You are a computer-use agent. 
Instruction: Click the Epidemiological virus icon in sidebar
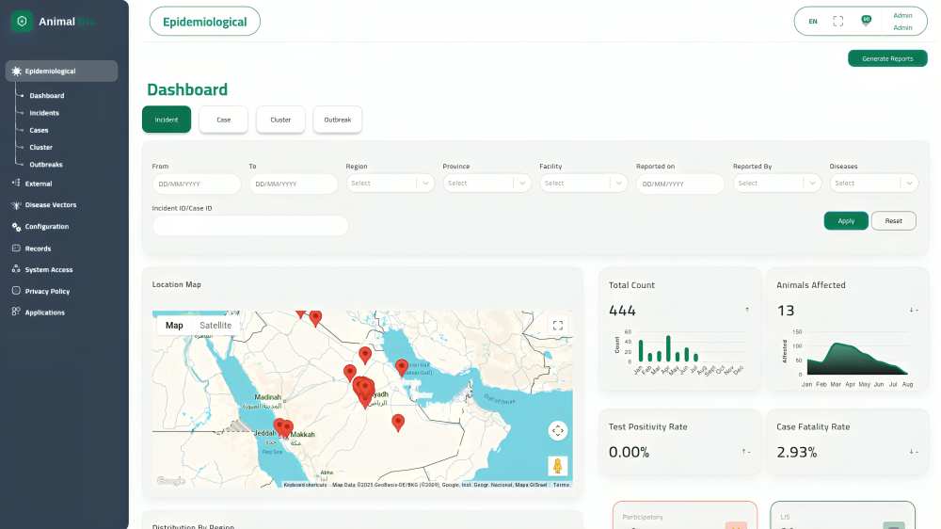click(x=16, y=71)
